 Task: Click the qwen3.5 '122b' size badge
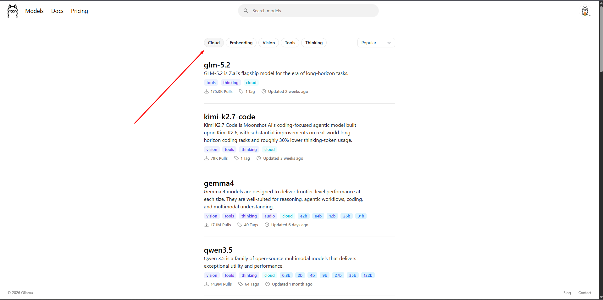(x=368, y=276)
